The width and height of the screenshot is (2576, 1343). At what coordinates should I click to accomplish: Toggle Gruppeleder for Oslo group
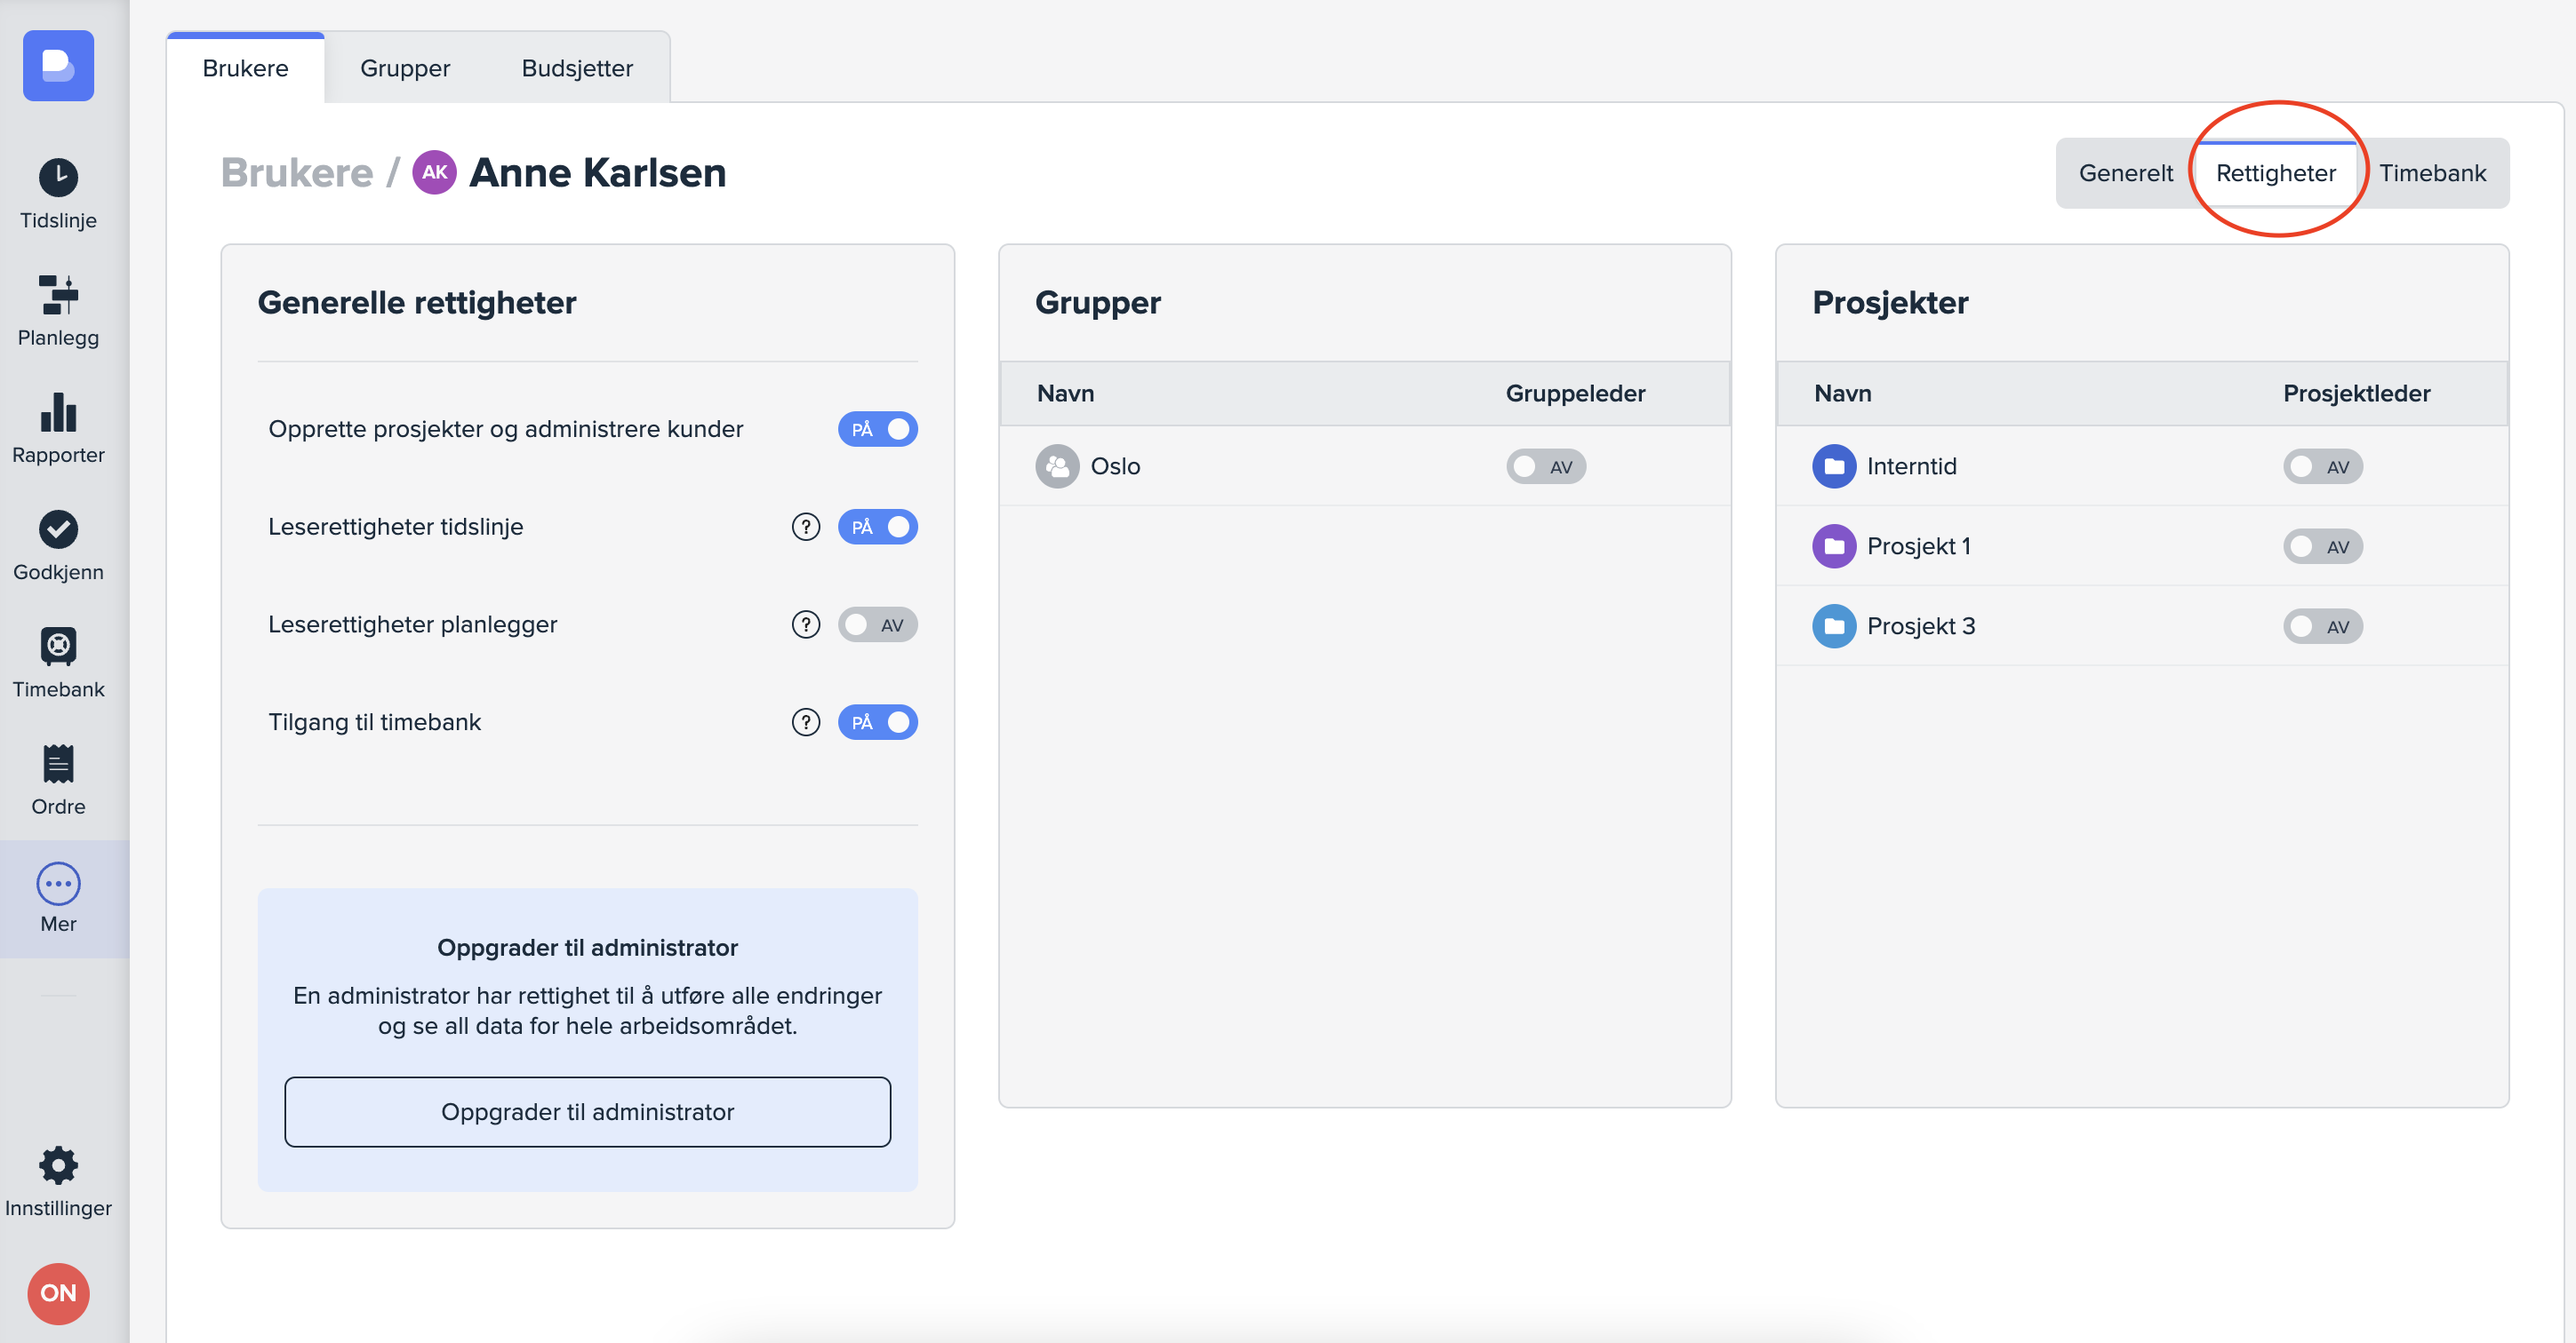1545,466
